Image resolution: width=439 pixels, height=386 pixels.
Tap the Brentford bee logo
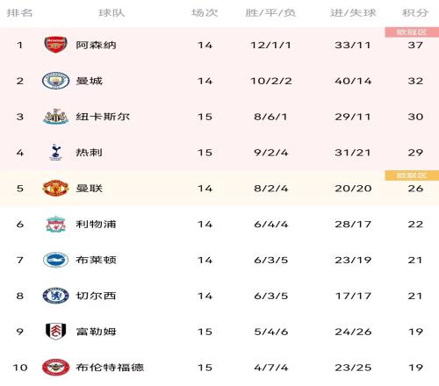tap(55, 368)
